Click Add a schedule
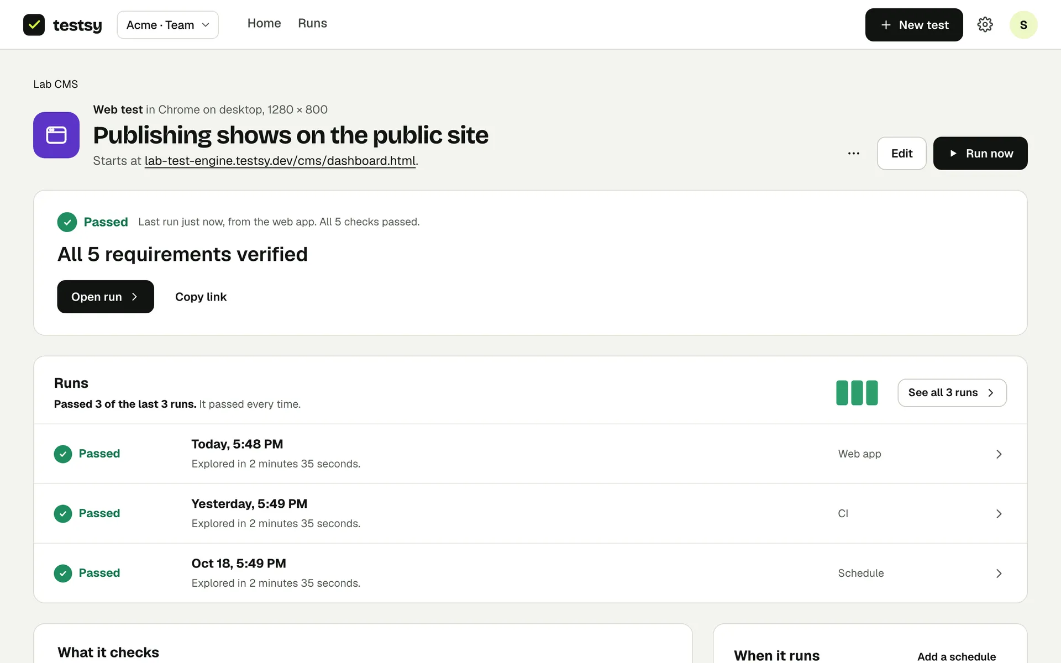 point(957,656)
